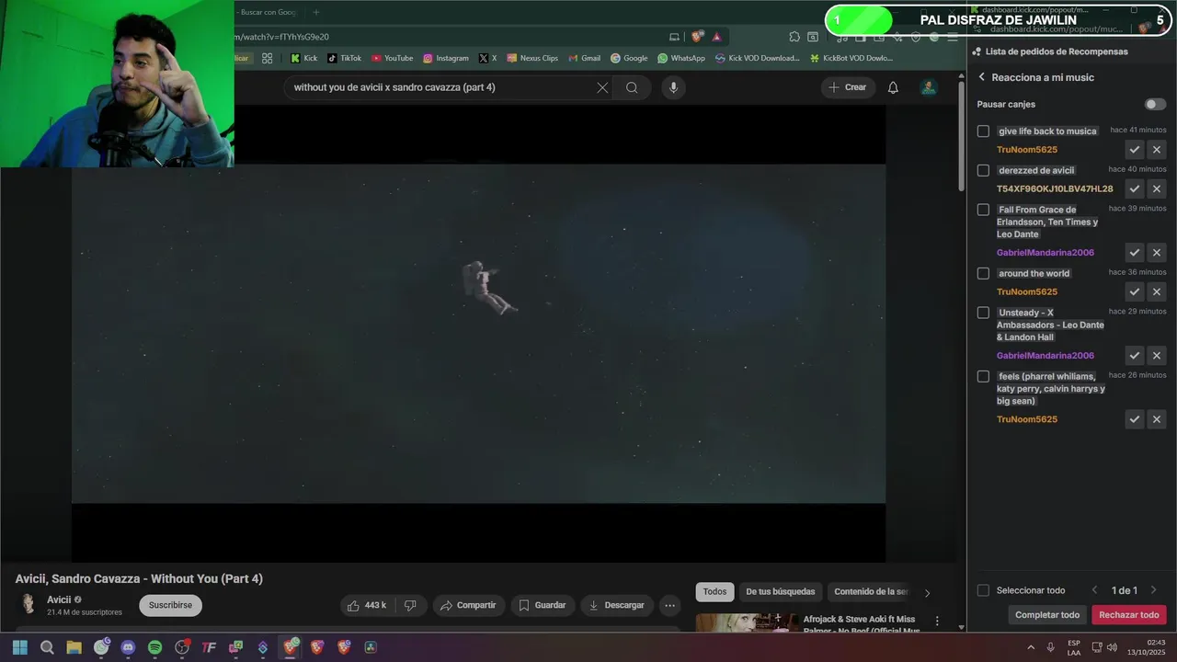Reject the 'give life back to musica' request
The height and width of the screenshot is (662, 1177).
click(1157, 150)
